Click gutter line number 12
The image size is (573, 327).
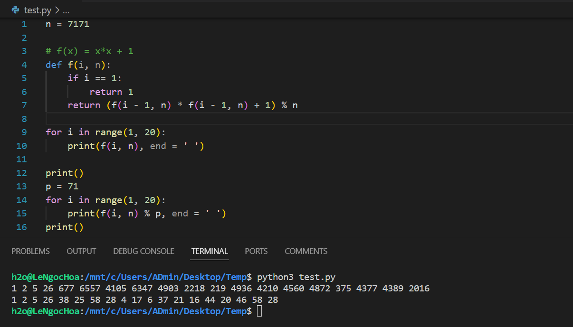point(22,173)
